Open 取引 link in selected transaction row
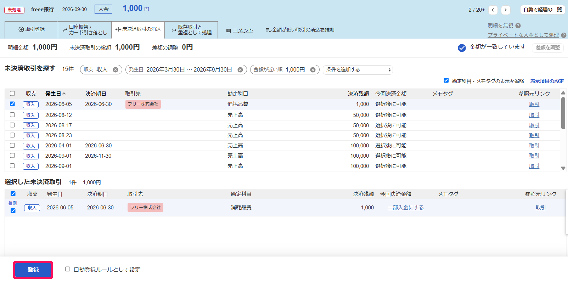Screen dimensions: 568x282 (x=540, y=208)
